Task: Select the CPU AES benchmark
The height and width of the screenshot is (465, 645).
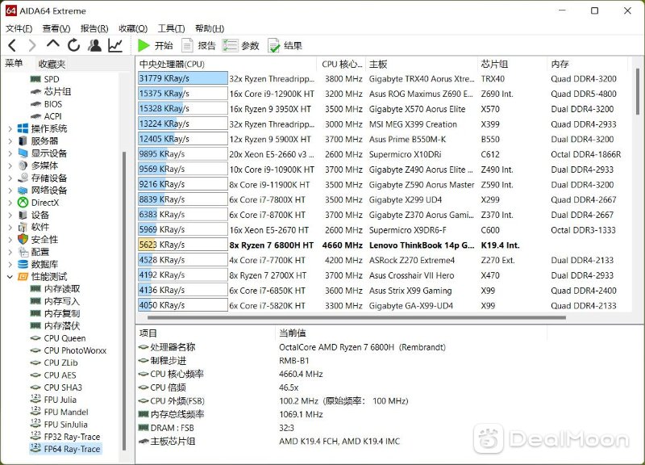Action: tap(60, 375)
